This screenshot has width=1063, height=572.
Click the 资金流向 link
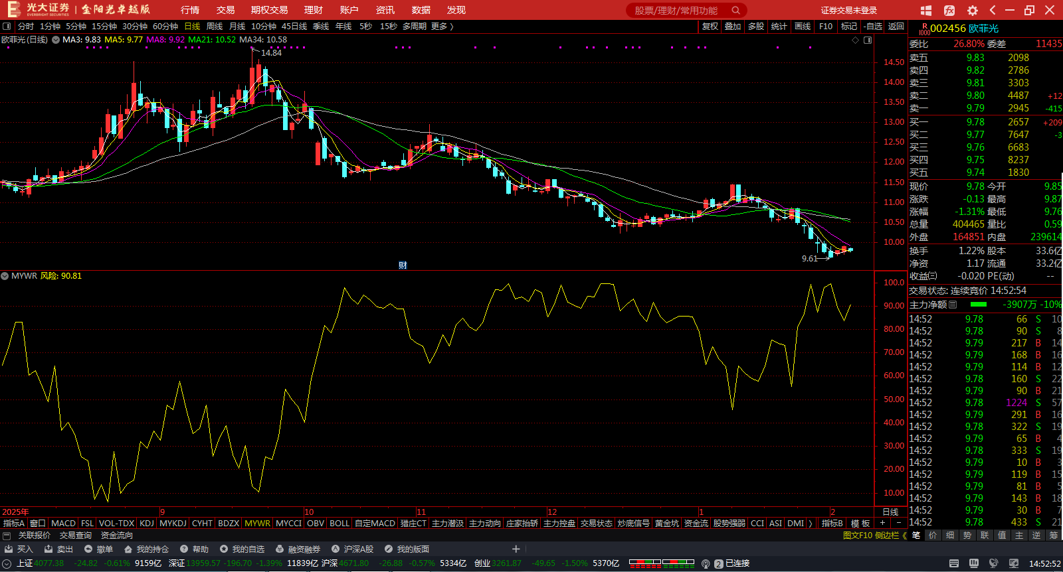coord(117,536)
